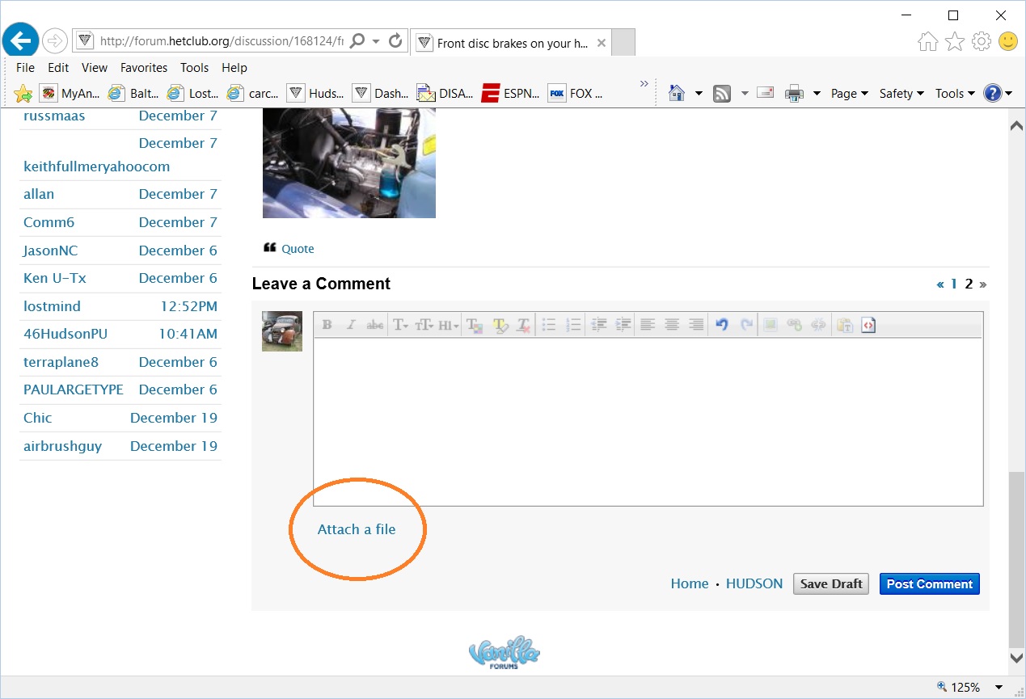
Task: Insert a bulleted list
Action: (548, 325)
